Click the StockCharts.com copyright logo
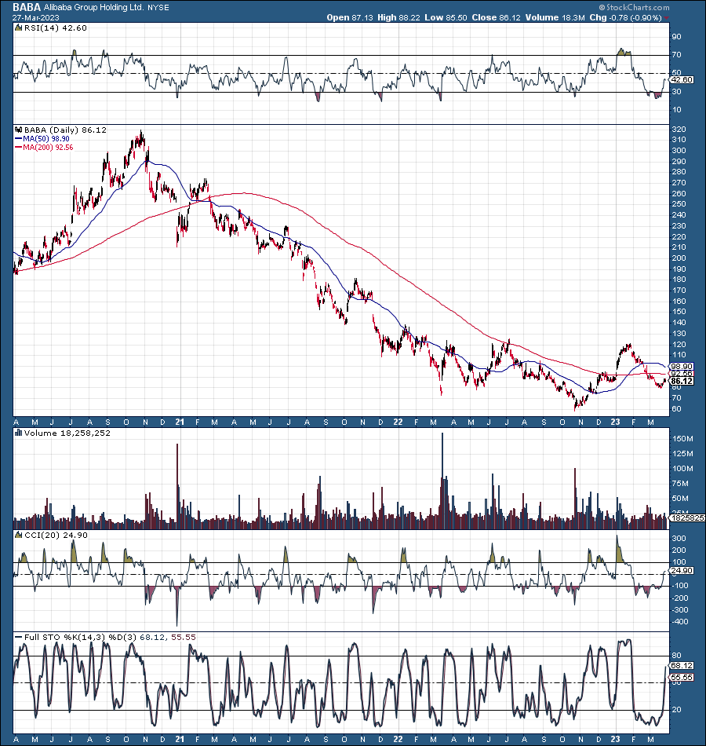706x746 pixels. (x=634, y=7)
